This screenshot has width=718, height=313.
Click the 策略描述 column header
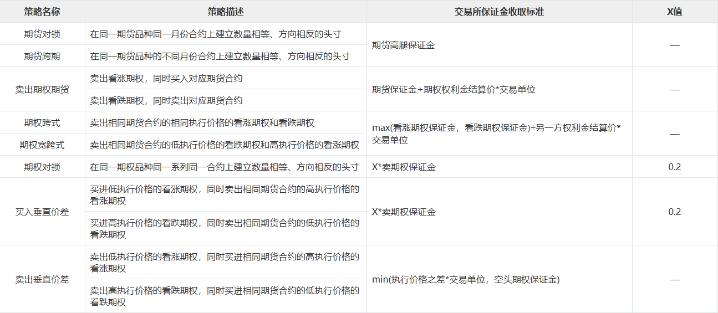(226, 12)
